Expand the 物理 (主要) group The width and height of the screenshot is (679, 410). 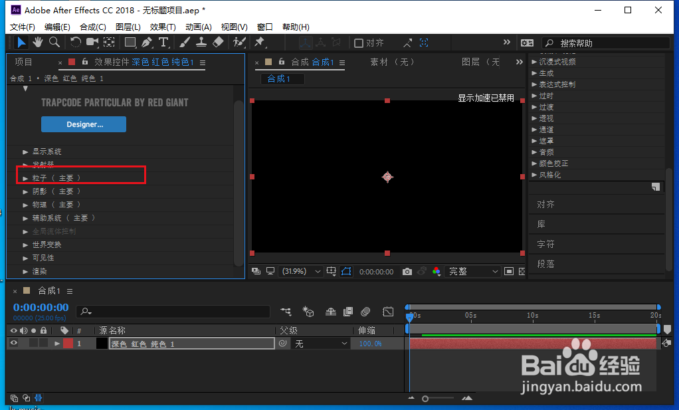point(25,205)
